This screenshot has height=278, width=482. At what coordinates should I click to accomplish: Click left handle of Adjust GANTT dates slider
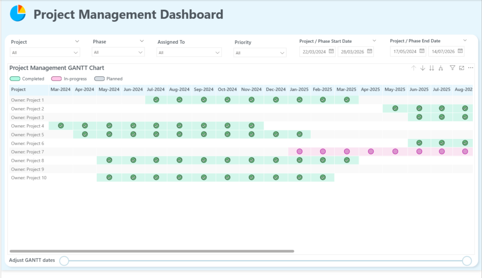64,261
